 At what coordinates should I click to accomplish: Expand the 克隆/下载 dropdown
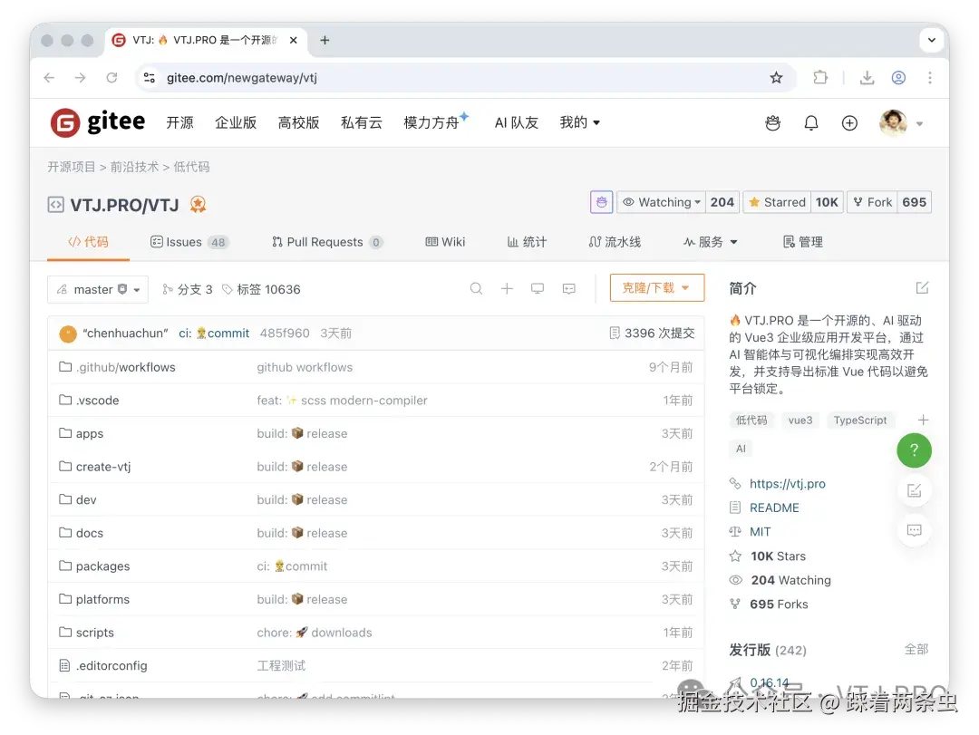[x=656, y=287]
